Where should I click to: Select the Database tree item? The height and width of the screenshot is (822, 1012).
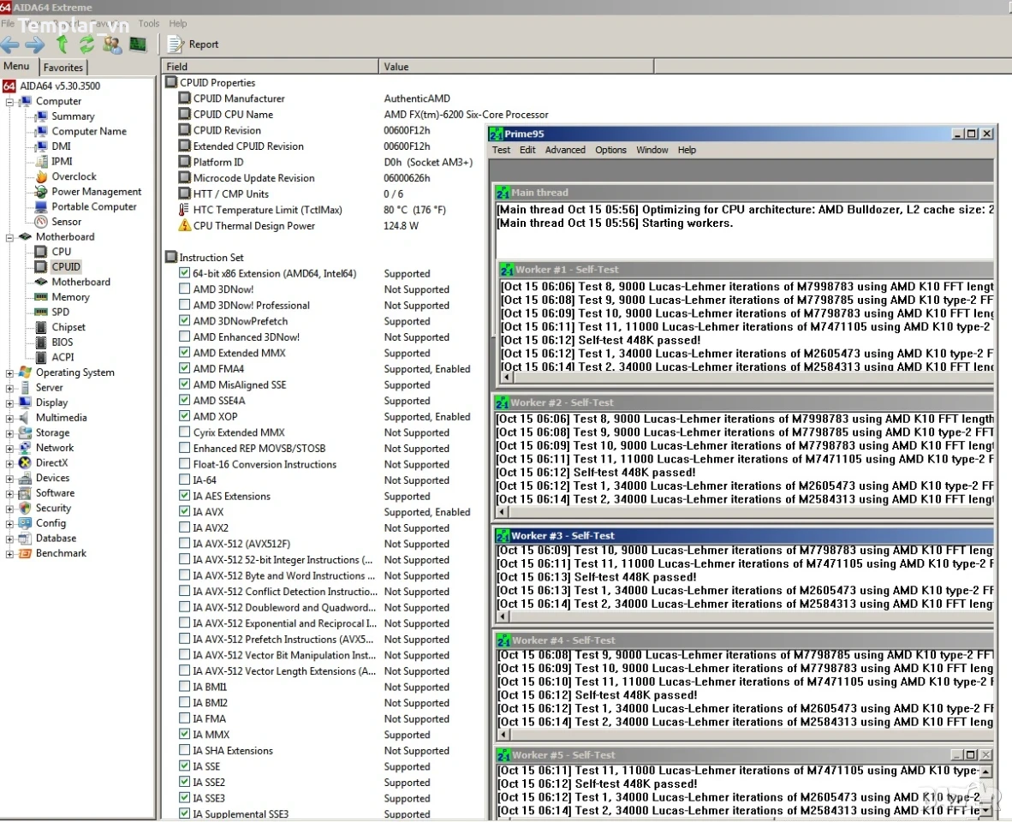[56, 538]
